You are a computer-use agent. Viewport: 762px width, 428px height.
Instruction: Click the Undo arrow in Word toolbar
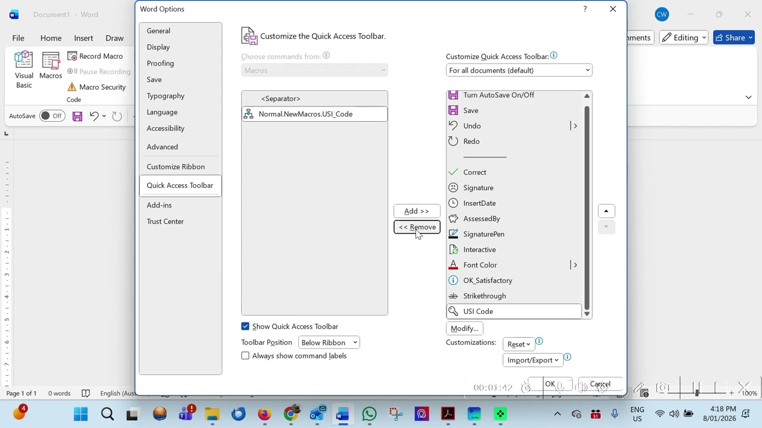[x=93, y=116]
